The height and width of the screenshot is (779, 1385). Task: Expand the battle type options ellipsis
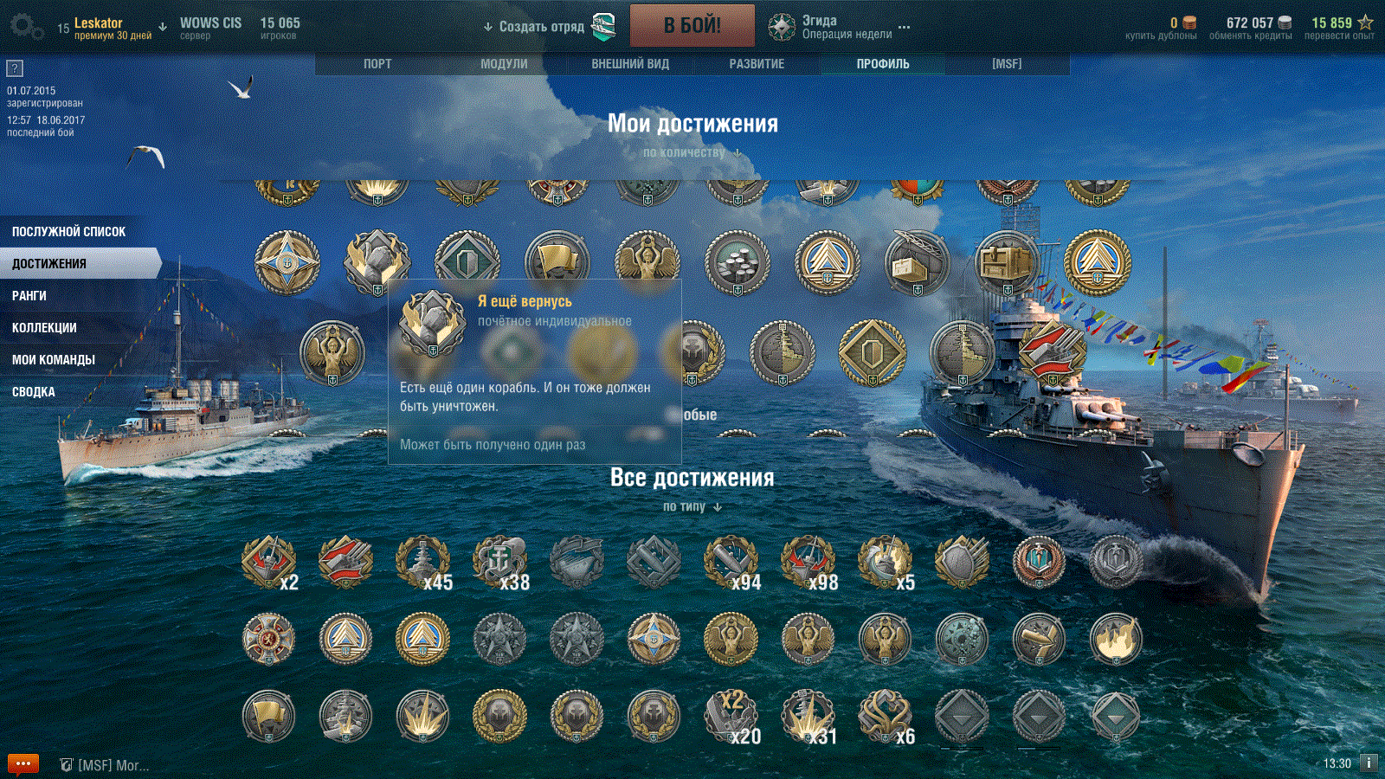905,27
